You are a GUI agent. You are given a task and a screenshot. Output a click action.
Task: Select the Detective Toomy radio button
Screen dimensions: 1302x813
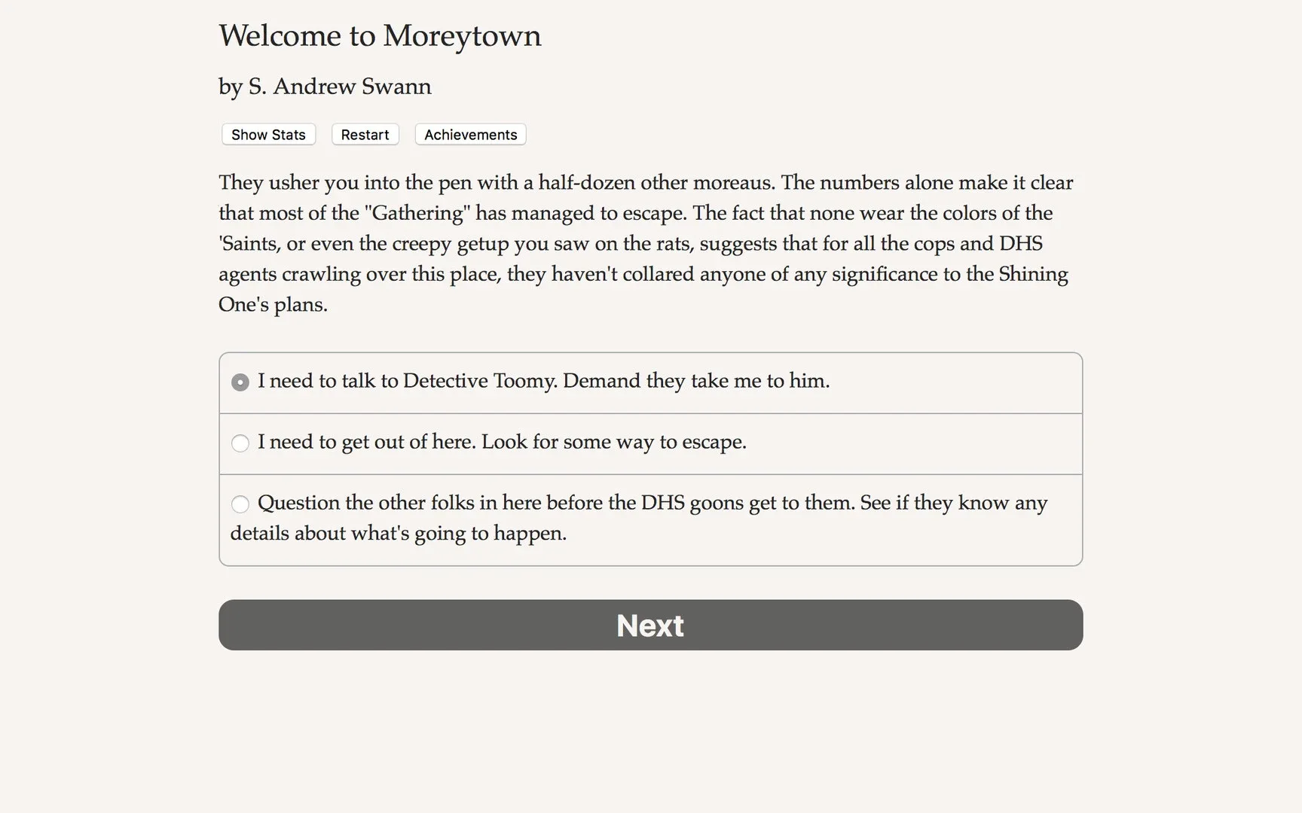240,382
